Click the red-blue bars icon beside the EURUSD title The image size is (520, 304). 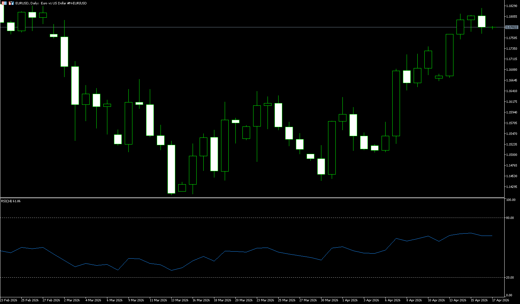tap(11, 3)
